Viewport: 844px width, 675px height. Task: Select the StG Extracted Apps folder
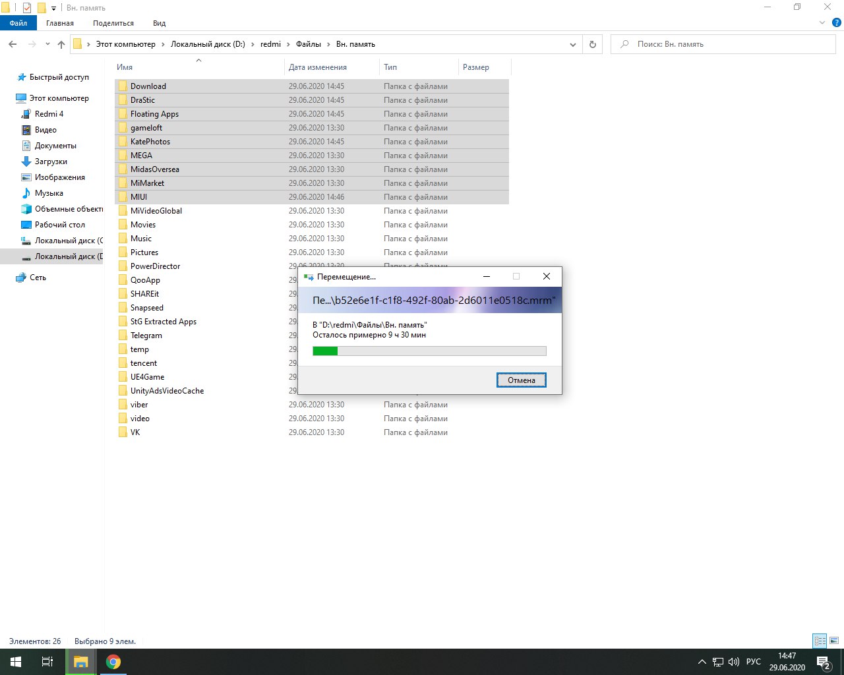164,322
